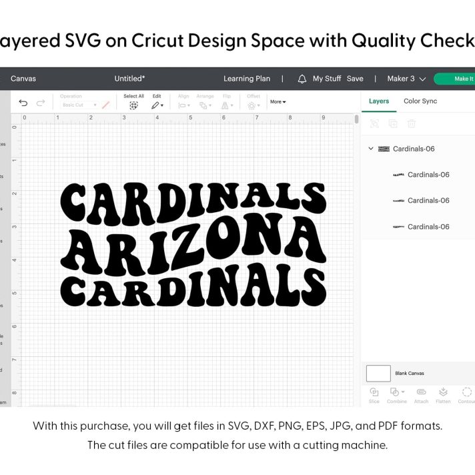Open notifications bell icon
This screenshot has width=475, height=475.
click(302, 79)
